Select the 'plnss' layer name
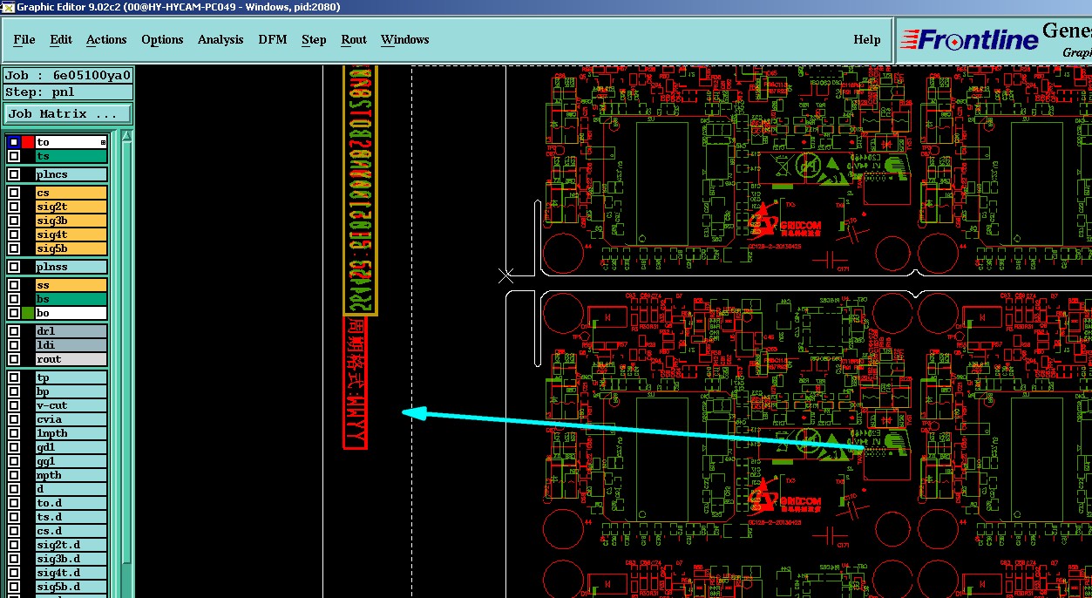This screenshot has height=598, width=1092. [71, 267]
